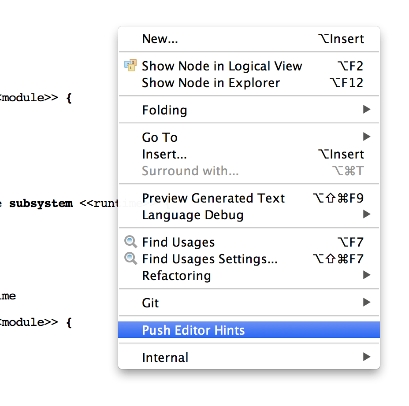Expand the Internal submenu arrow
409x406 pixels.
tap(366, 357)
